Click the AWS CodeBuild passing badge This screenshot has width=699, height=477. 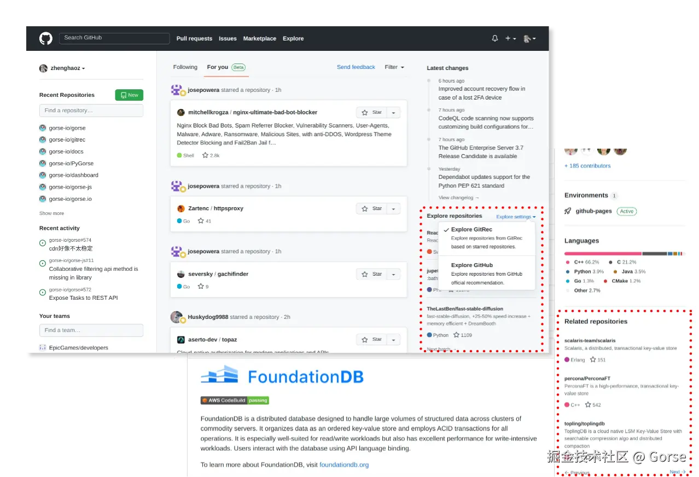(x=235, y=400)
